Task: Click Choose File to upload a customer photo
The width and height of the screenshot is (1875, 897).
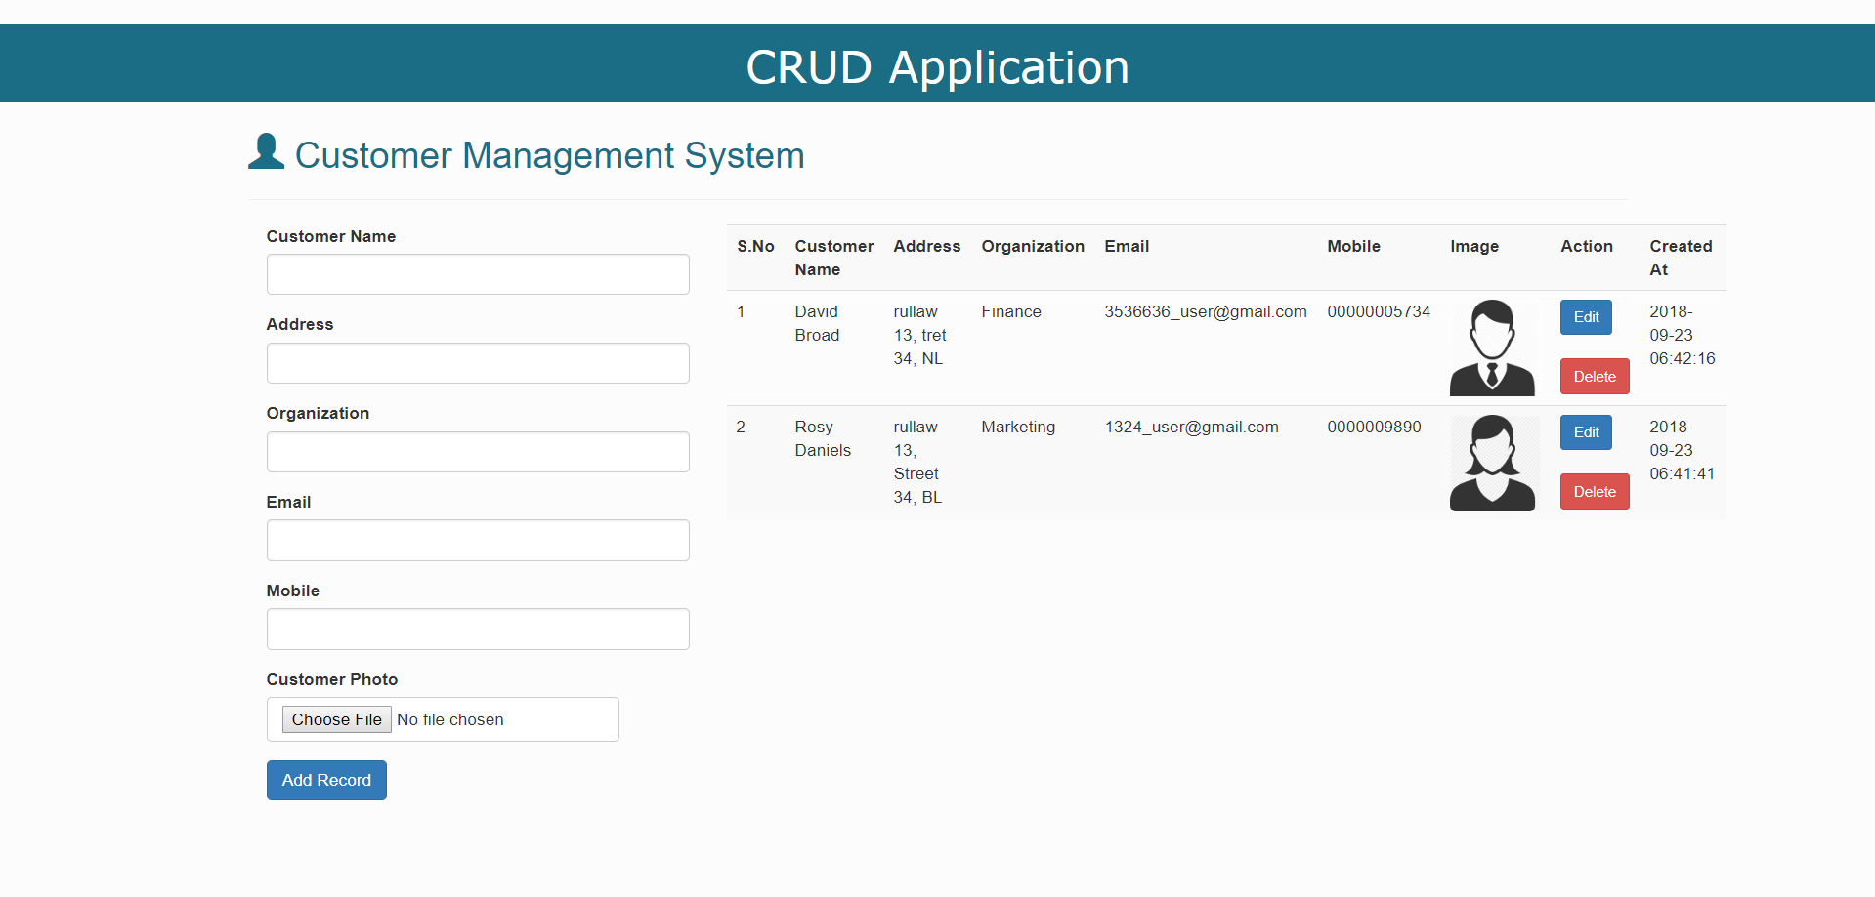Action: pos(336,719)
